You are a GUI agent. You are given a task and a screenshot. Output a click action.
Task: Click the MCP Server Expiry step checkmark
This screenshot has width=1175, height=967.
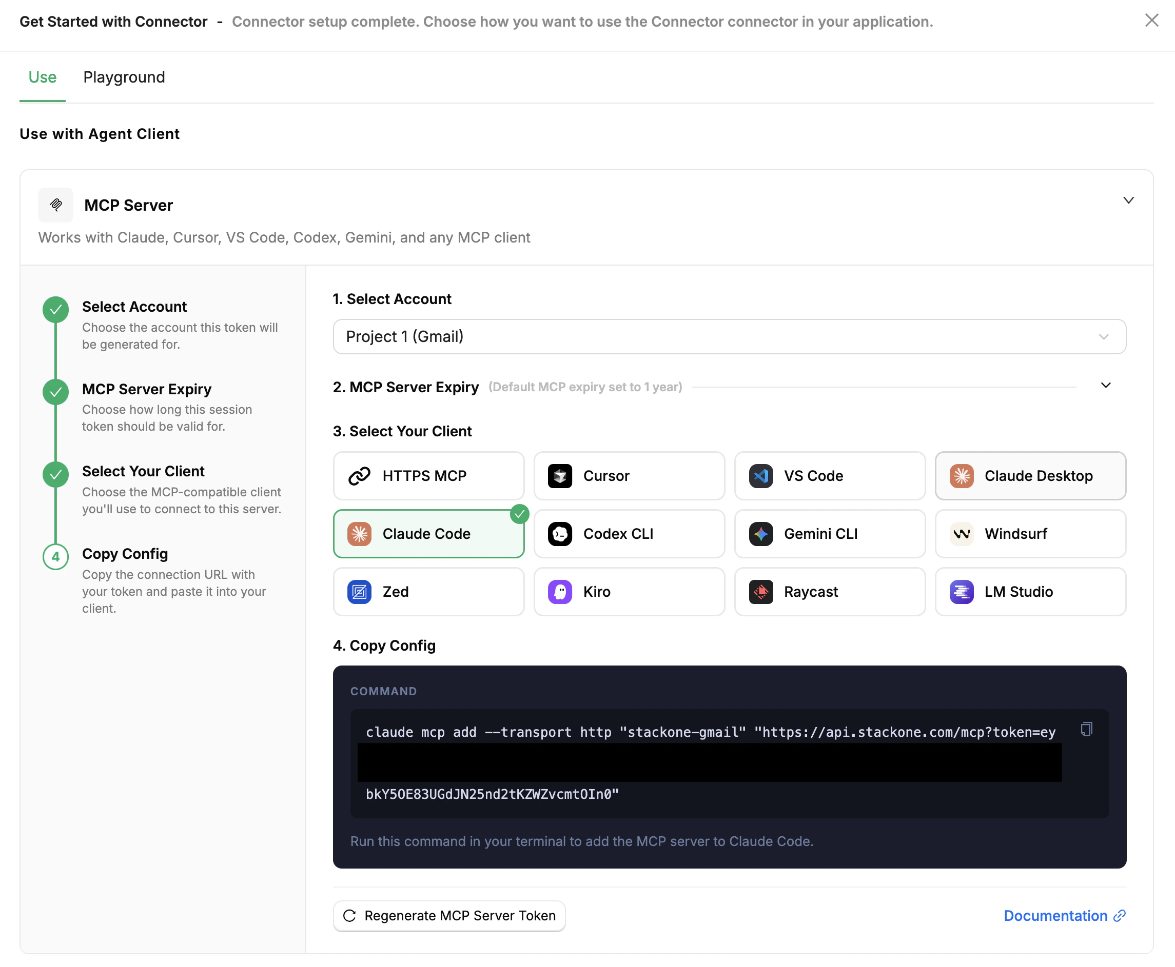click(x=56, y=392)
